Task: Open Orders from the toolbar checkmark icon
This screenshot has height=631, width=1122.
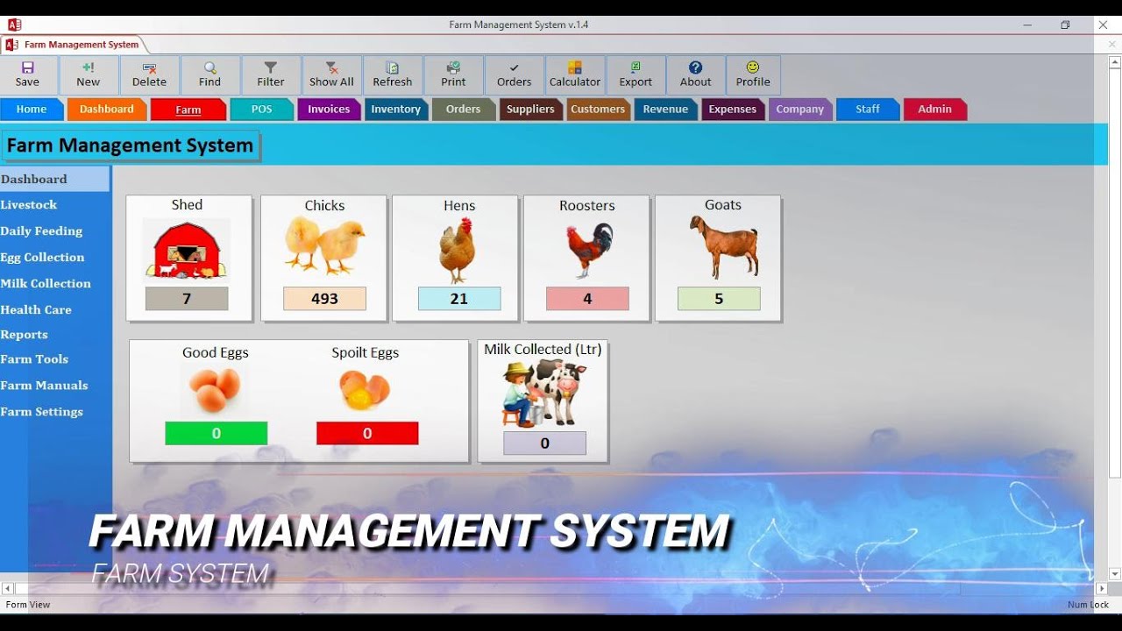Action: point(515,74)
